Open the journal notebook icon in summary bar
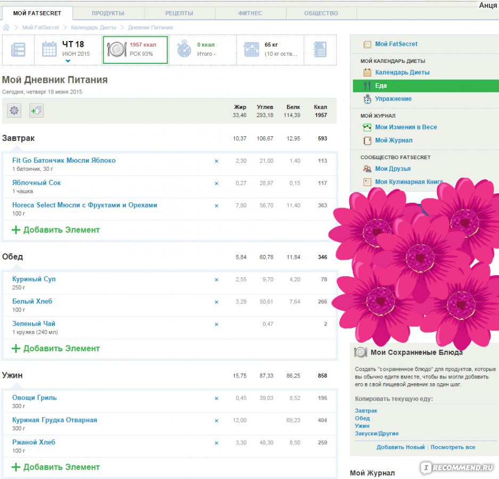Screen dimensions: 499x479 pos(320,49)
